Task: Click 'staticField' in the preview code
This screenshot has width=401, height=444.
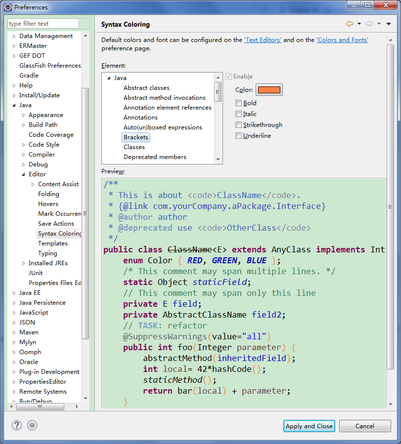Action: click(x=220, y=283)
